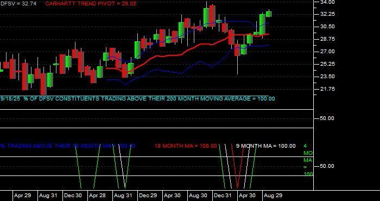This screenshot has width=380, height=201.
Task: Click the Dec 30 date label
Action: 73,196
